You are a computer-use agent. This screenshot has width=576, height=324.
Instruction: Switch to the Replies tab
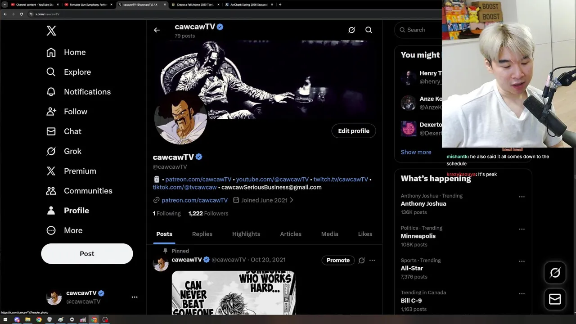tap(202, 234)
